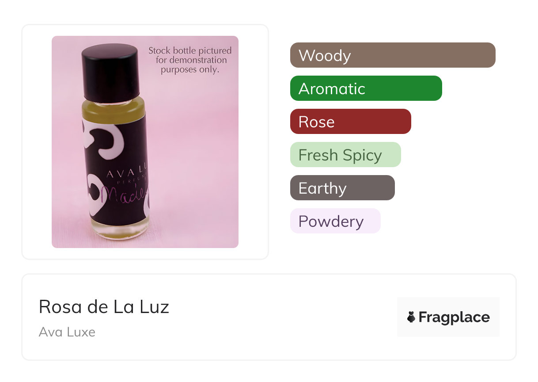Select the Woody accord bar
Image resolution: width=538 pixels, height=382 pixels.
coord(393,55)
